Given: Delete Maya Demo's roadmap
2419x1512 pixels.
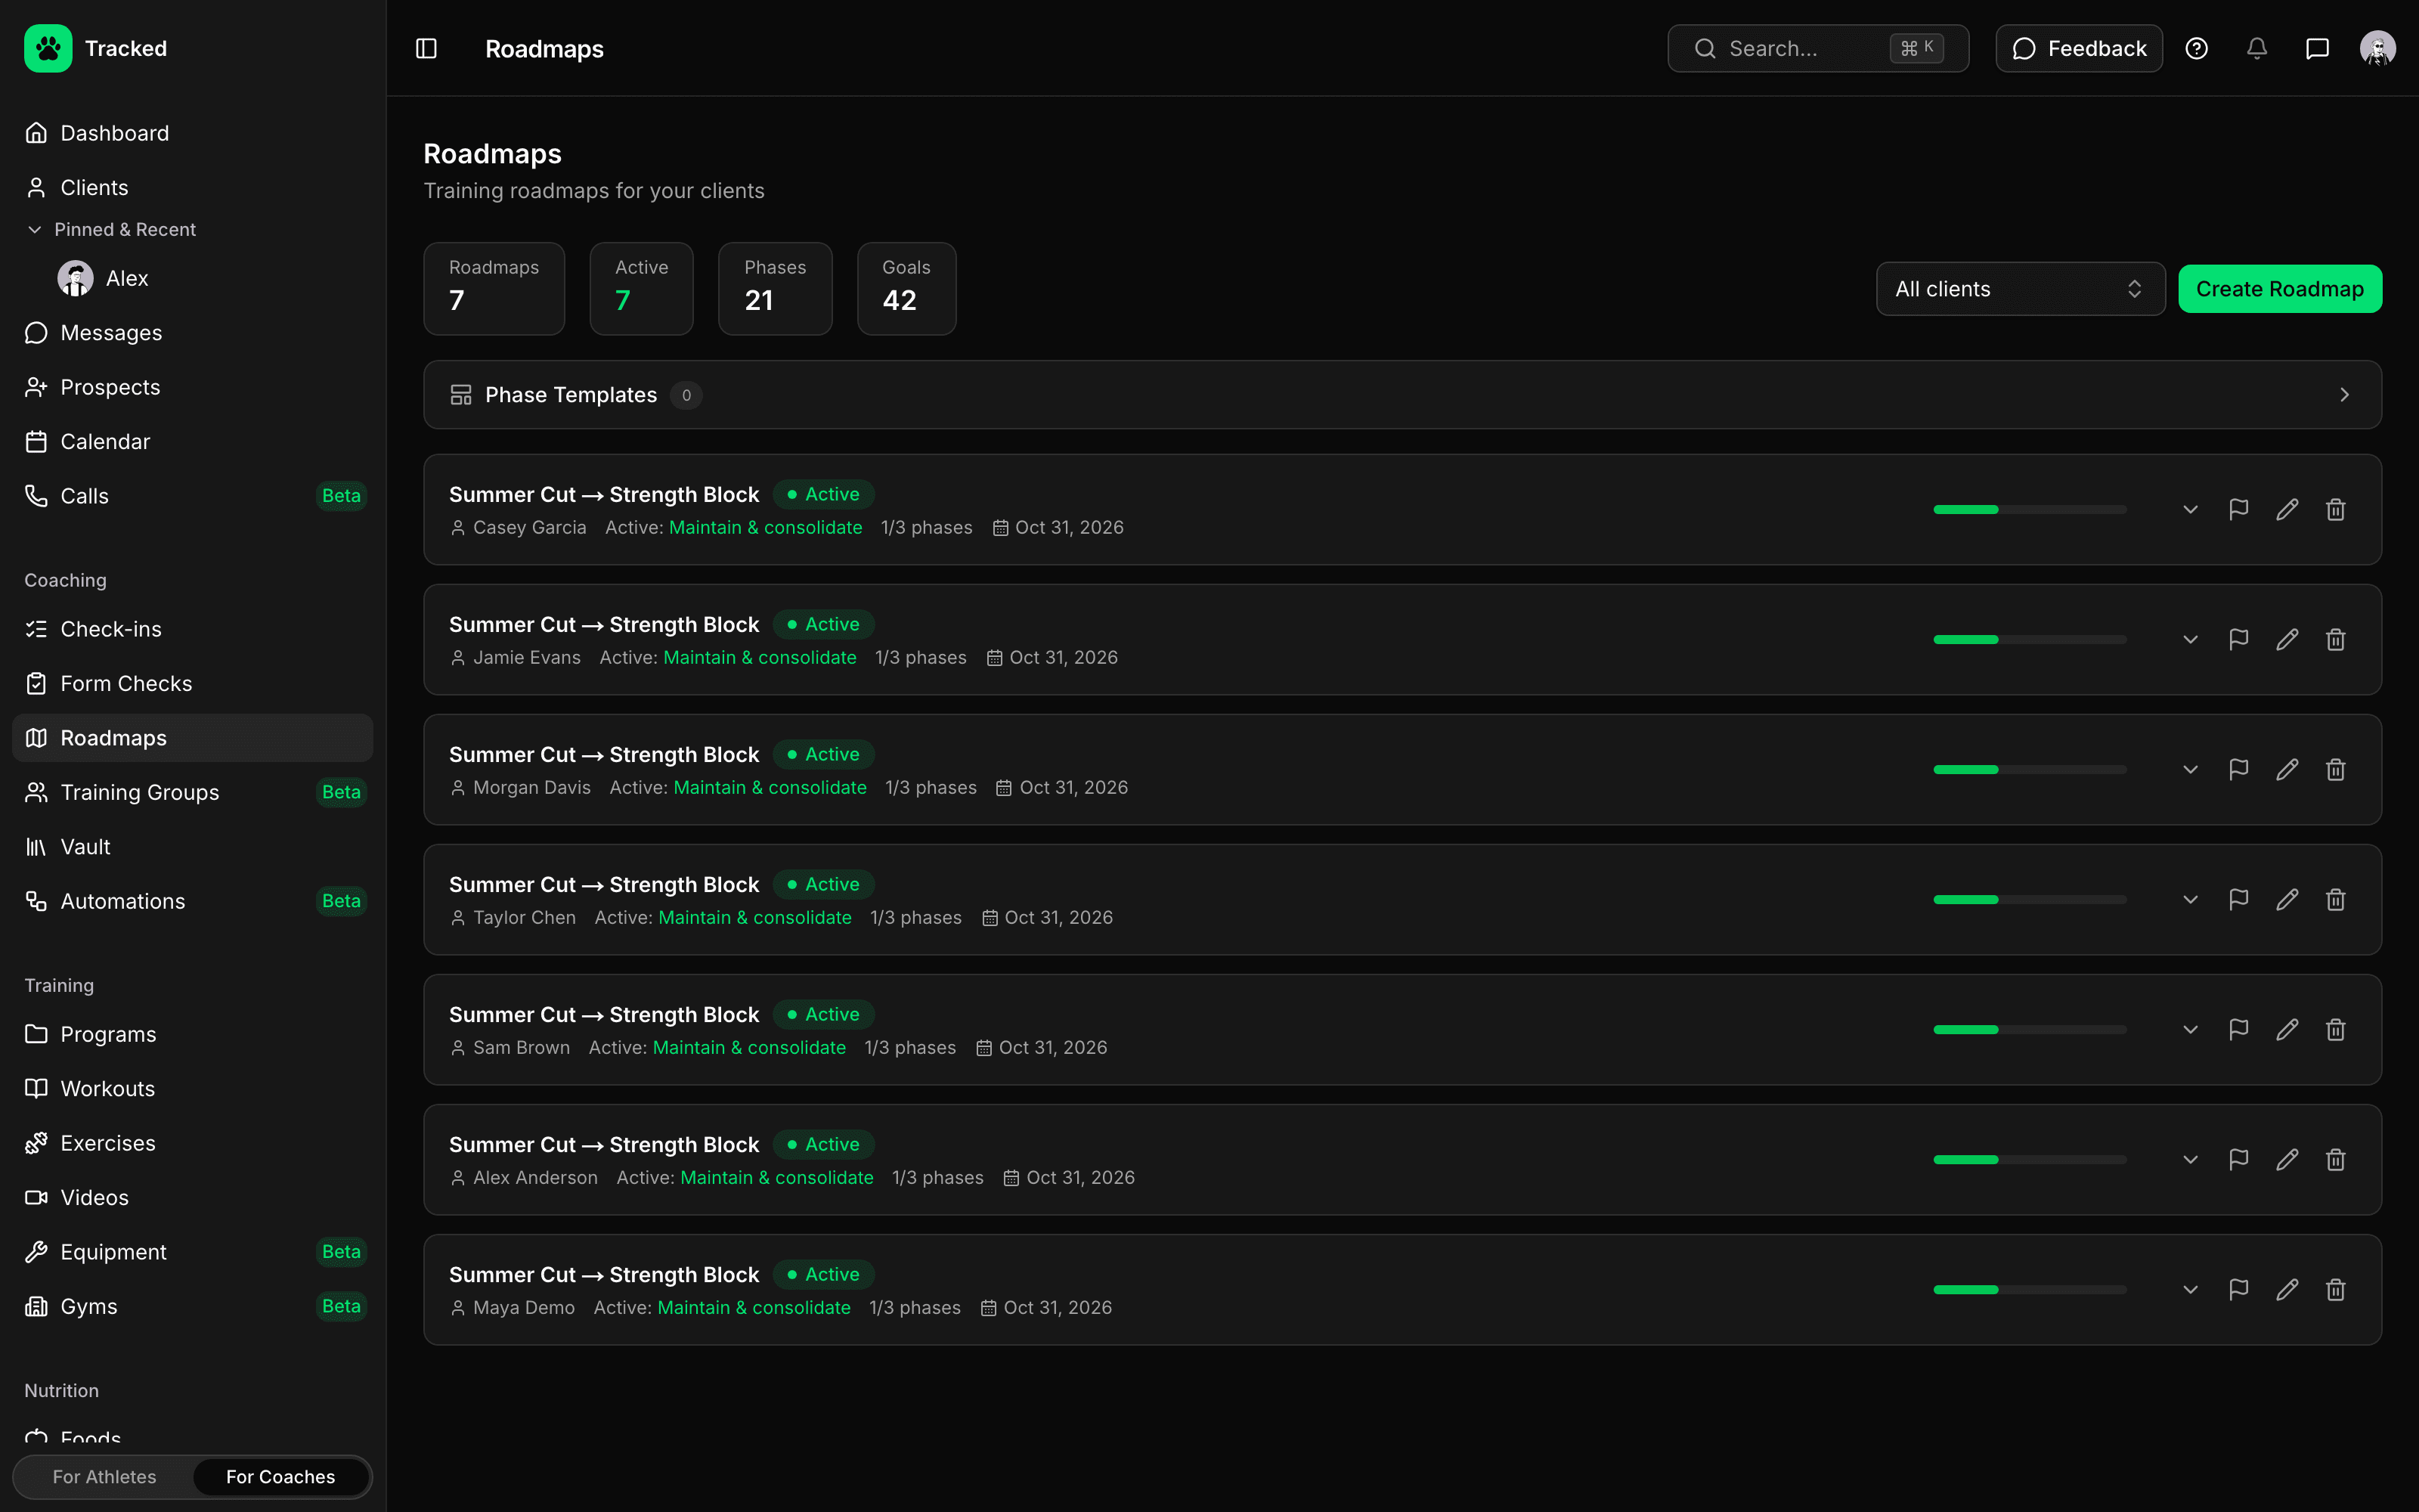Looking at the screenshot, I should coord(2335,1290).
